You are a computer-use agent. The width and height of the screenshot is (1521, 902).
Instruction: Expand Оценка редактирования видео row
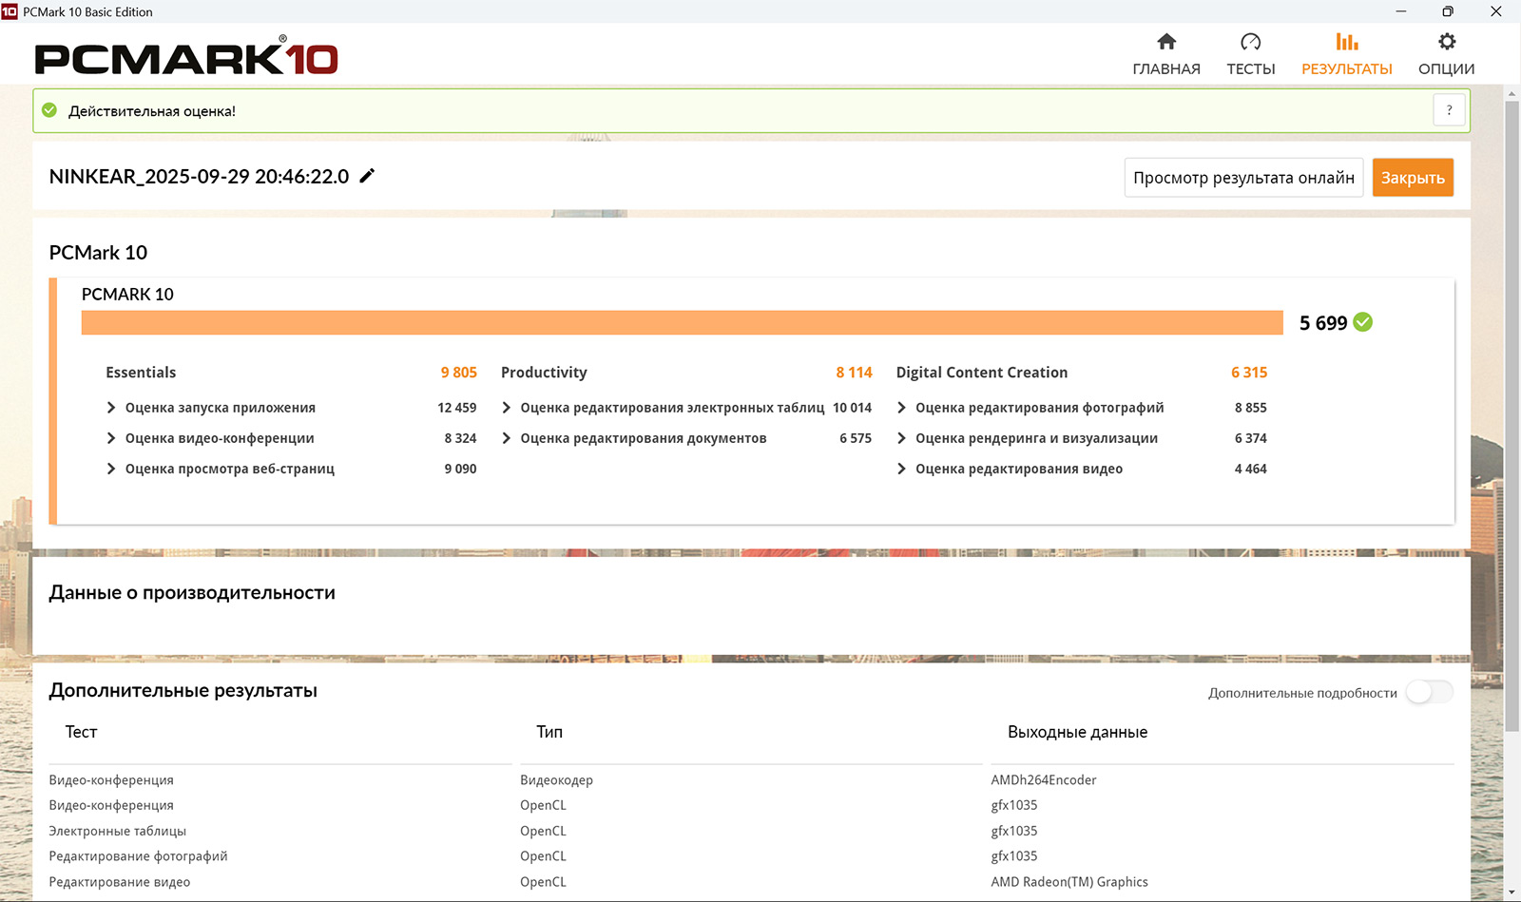click(x=901, y=469)
